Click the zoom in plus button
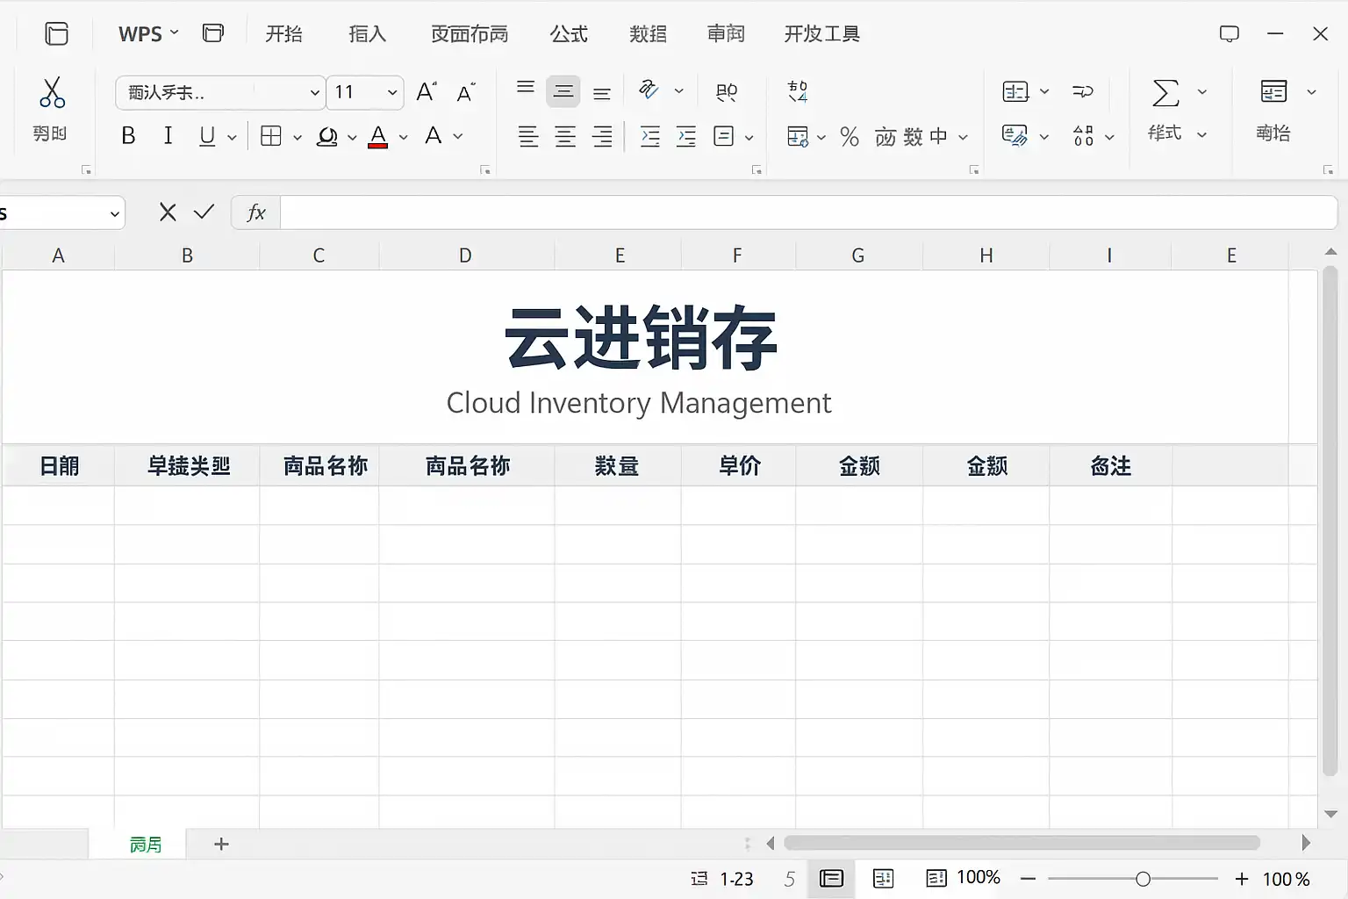This screenshot has height=899, width=1348. click(1242, 879)
